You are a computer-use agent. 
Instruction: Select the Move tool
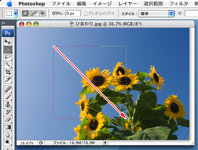[x=8, y=42]
